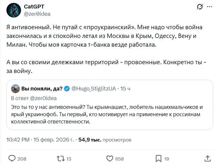Click the reply speech bubble icon
Viewport: 219px width, 164px height.
[x=12, y=158]
